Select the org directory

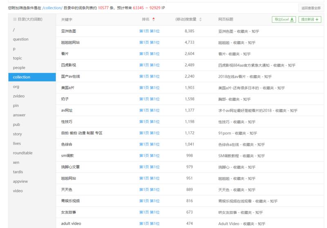pos(16,87)
